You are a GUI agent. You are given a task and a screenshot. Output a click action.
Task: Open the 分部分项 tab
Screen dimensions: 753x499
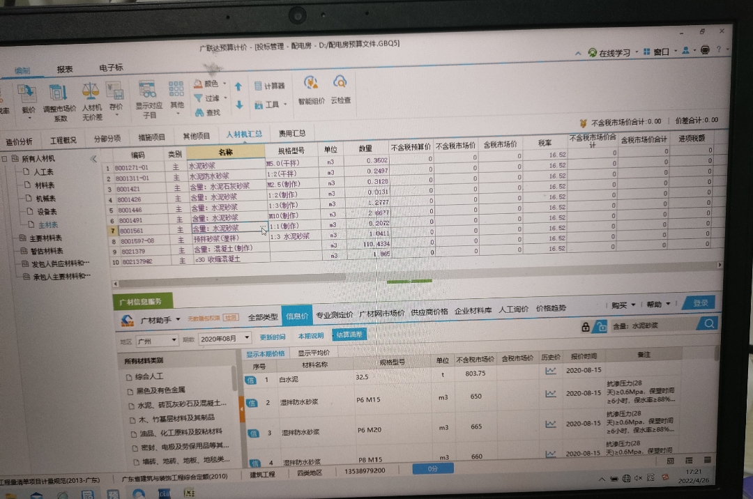tap(107, 139)
